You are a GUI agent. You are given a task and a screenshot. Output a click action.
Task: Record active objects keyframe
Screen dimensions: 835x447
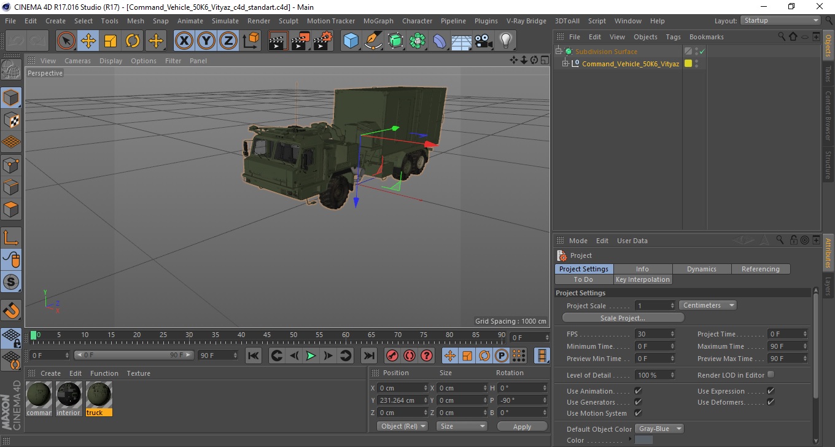pos(392,356)
